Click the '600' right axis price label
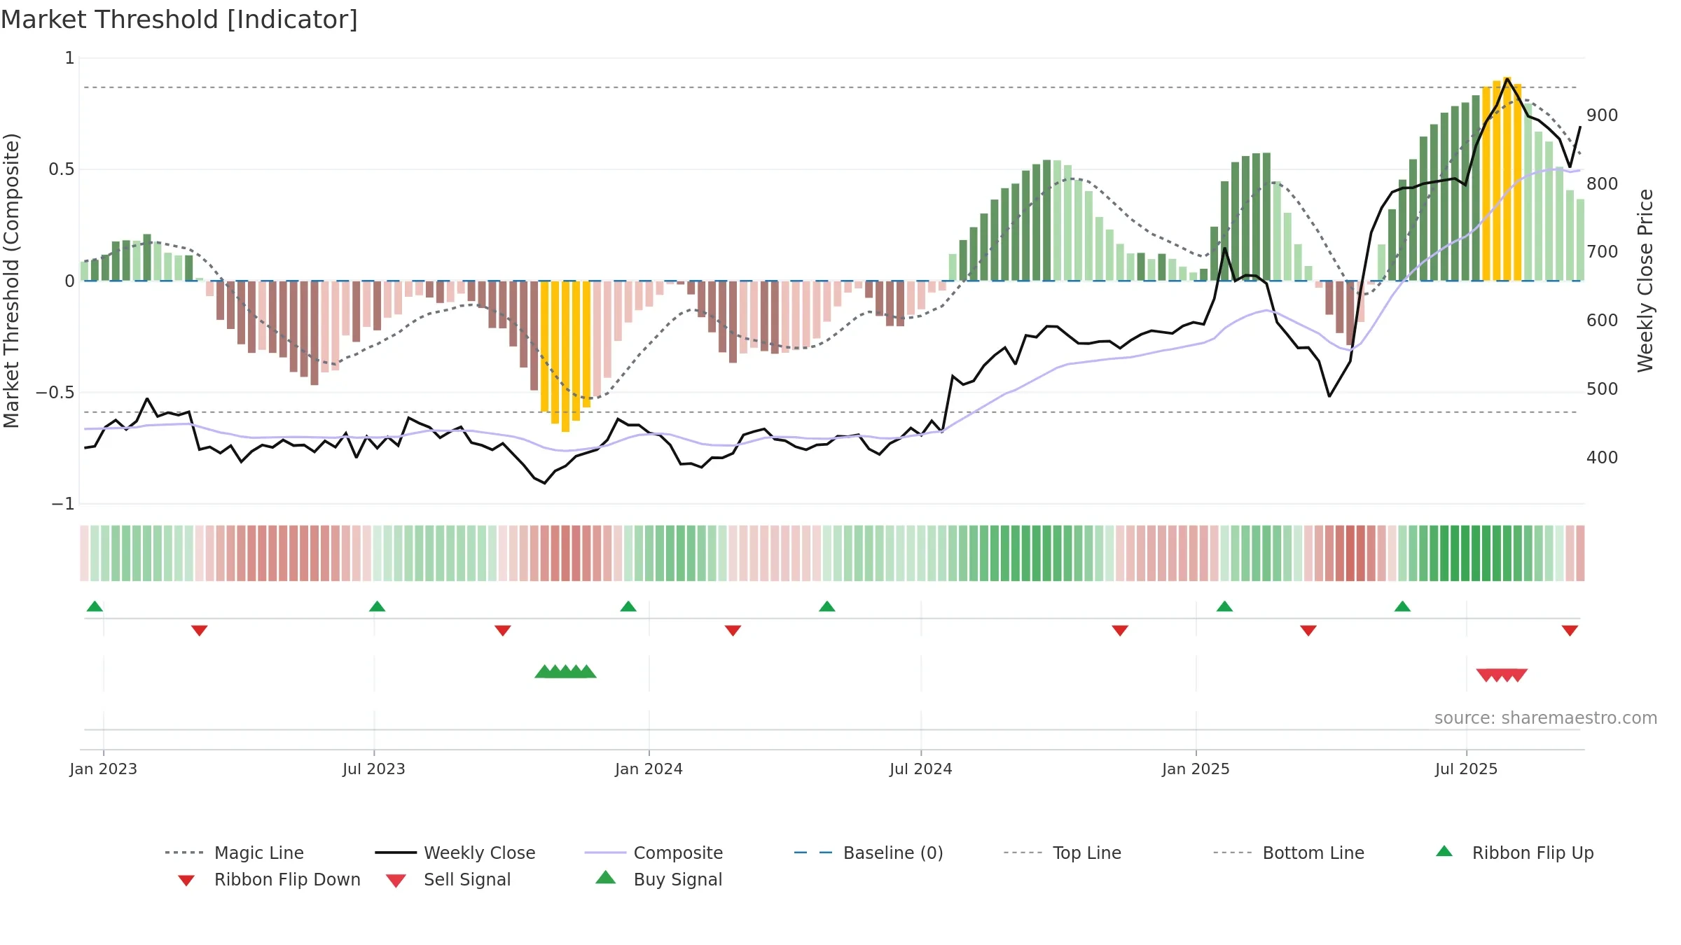This screenshot has height=945, width=1681. [x=1603, y=321]
